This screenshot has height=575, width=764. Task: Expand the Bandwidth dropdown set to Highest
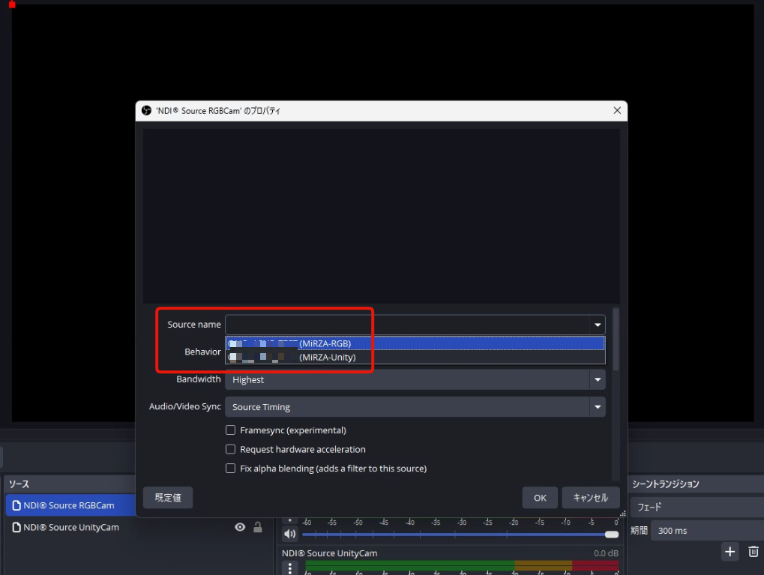(x=598, y=379)
